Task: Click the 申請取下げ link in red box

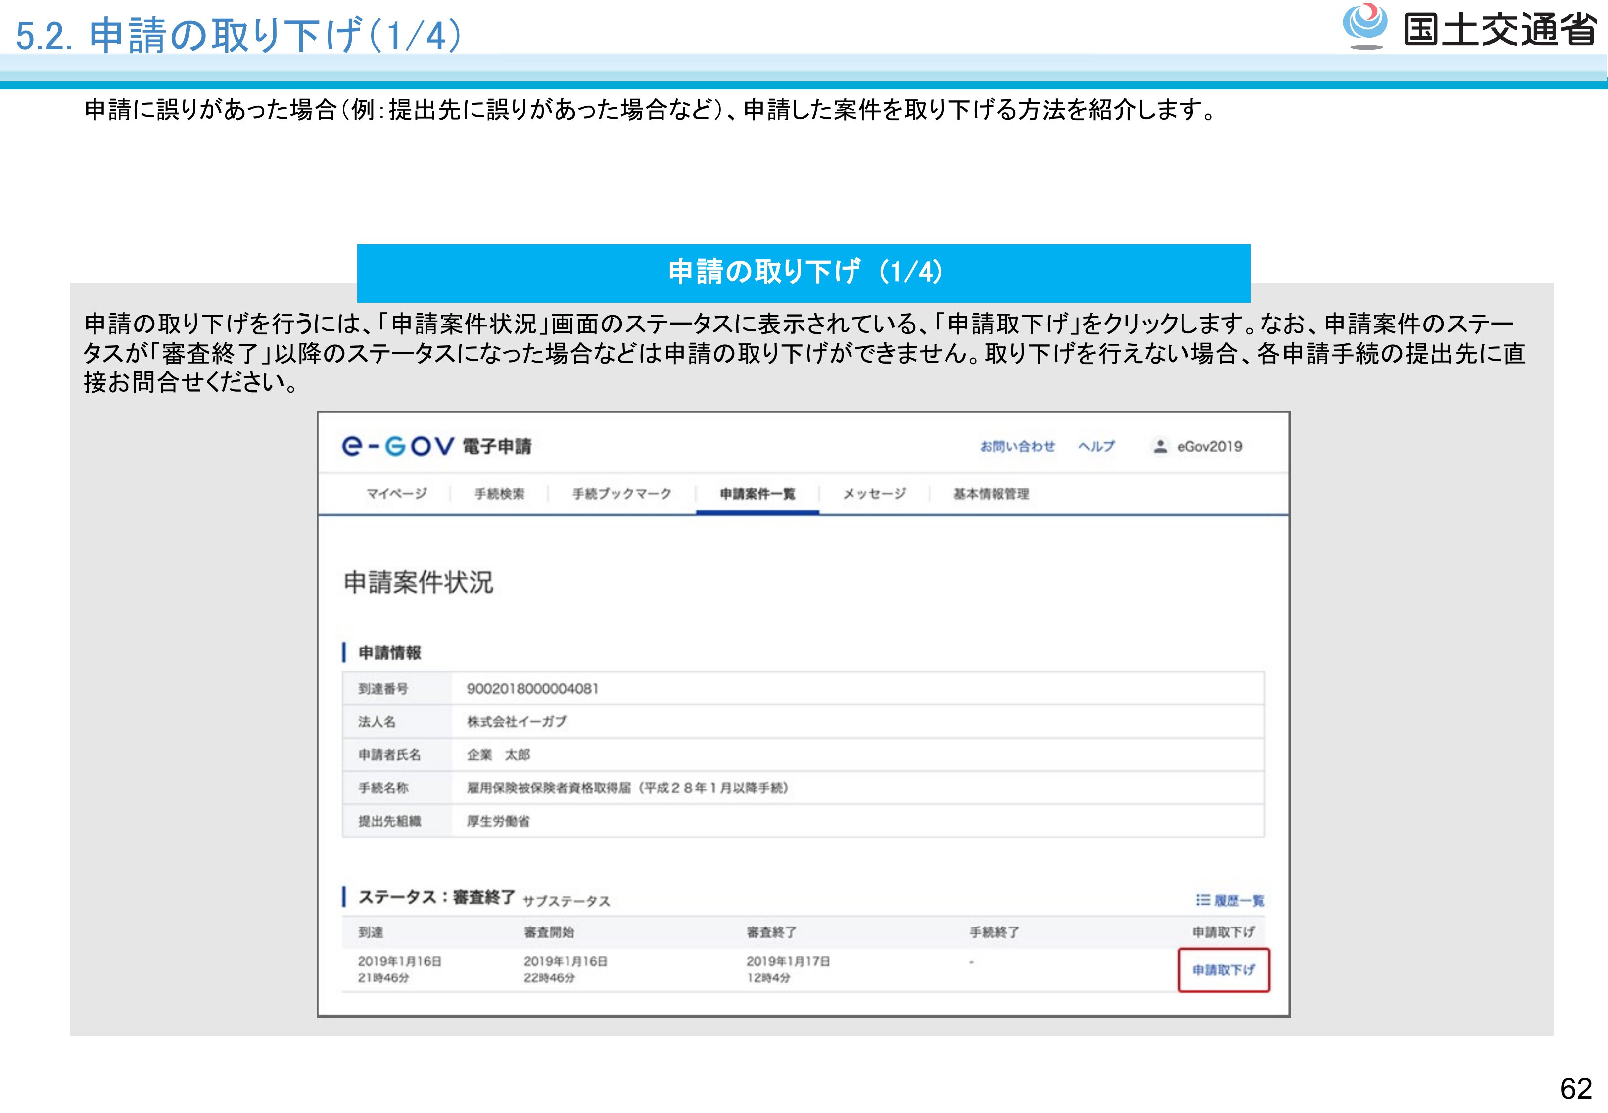Action: coord(1223,970)
